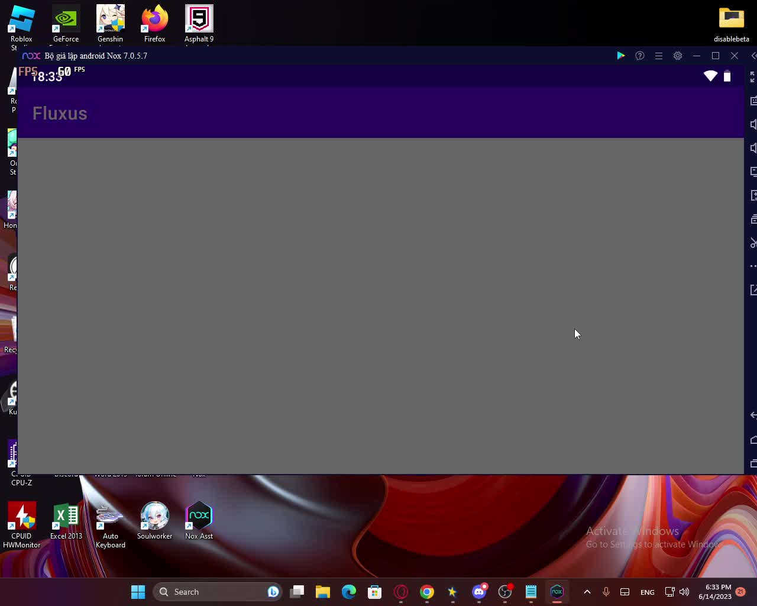Show hidden system tray icons
This screenshot has height=606, width=757.
pyautogui.click(x=587, y=592)
